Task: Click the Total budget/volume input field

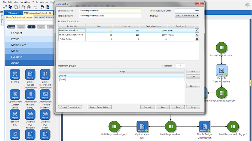Action: pyautogui.click(x=187, y=11)
